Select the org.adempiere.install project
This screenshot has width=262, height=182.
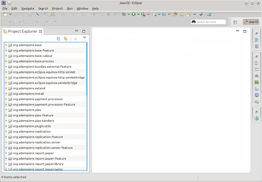pyautogui.click(x=28, y=94)
